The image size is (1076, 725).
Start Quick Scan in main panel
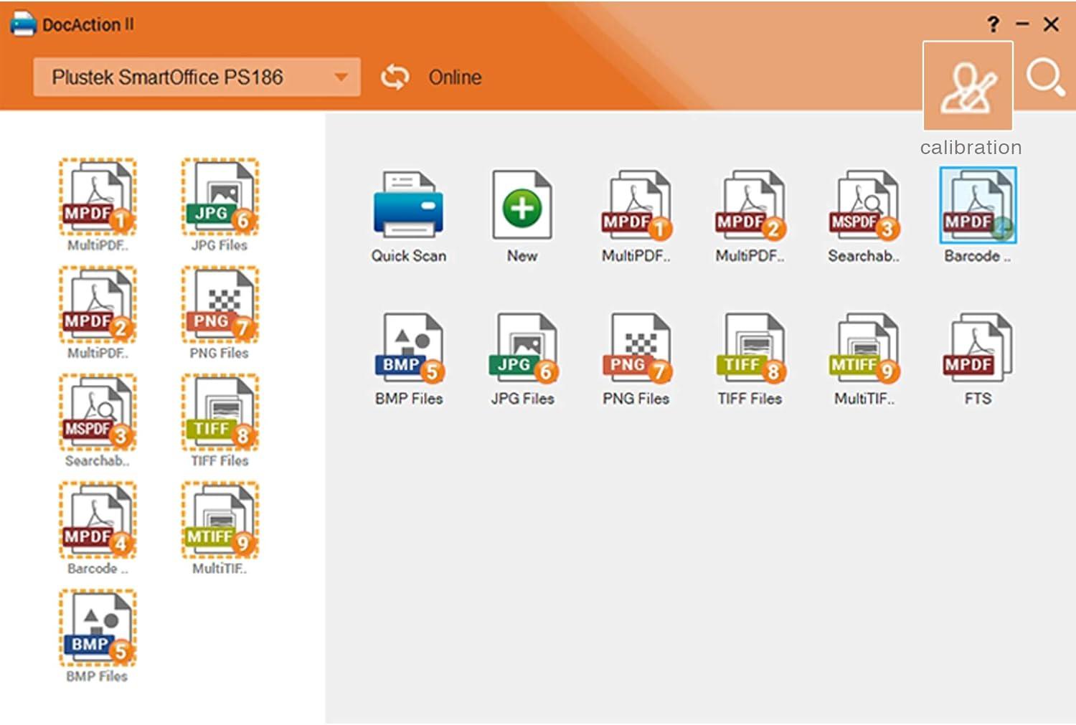[408, 205]
